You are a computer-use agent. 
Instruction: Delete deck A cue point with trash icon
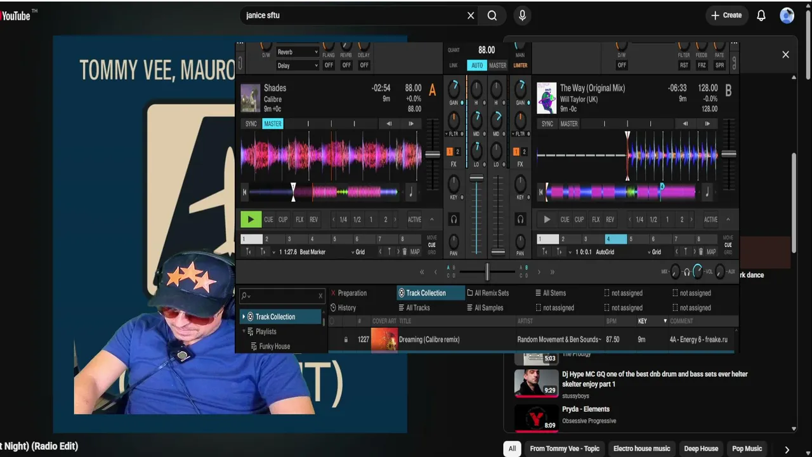(405, 252)
